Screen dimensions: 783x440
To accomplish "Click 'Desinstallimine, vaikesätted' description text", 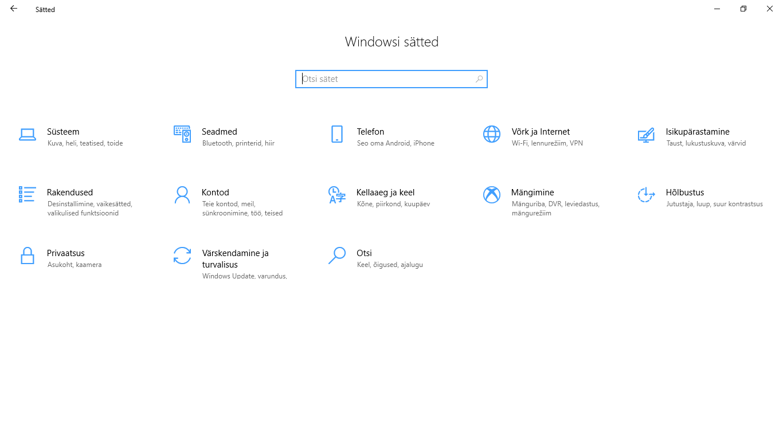I will click(89, 204).
